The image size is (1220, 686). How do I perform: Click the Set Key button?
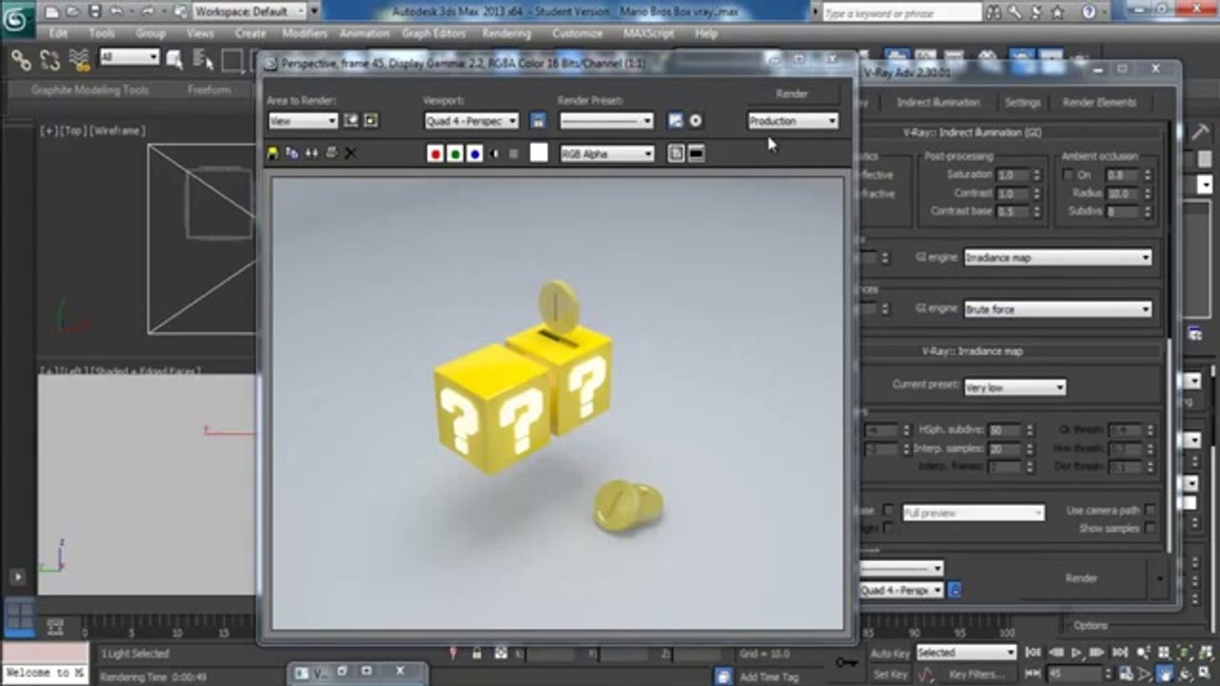coord(890,675)
